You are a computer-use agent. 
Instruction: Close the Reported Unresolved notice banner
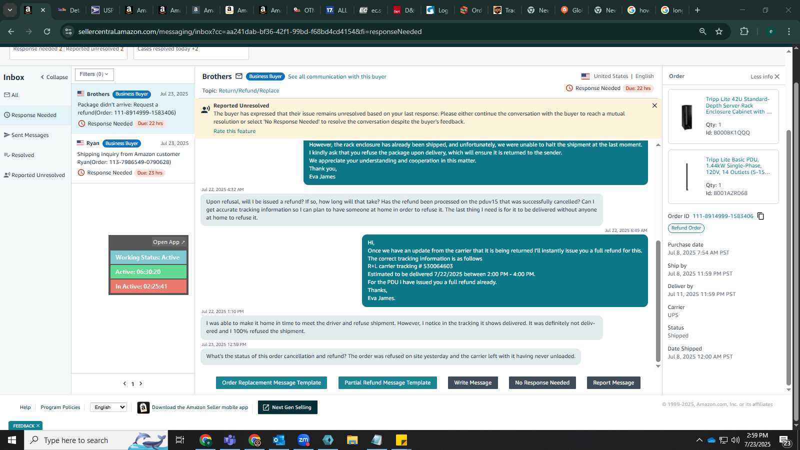[x=654, y=105]
